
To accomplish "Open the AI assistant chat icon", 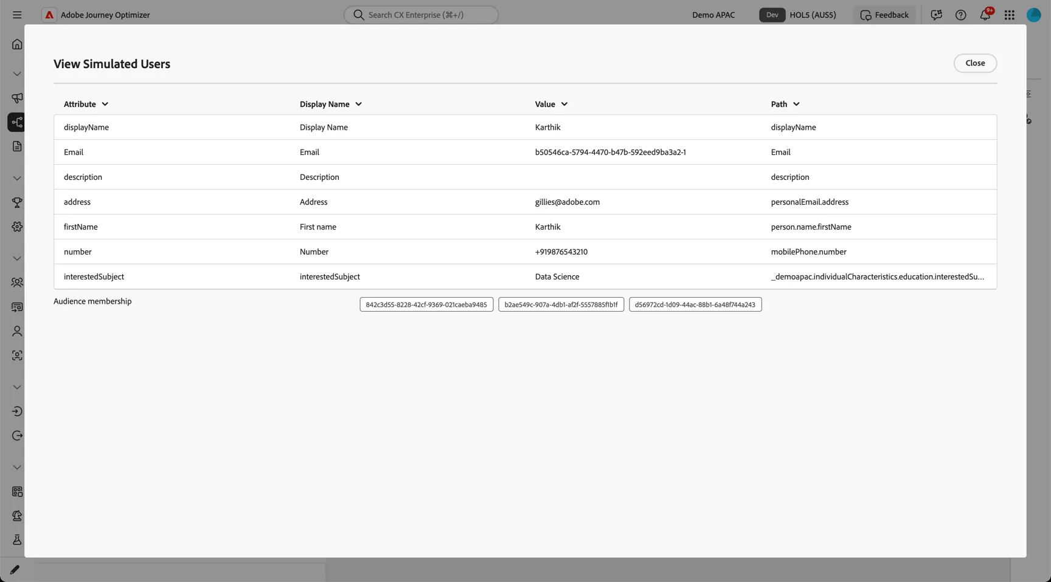I will 937,15.
